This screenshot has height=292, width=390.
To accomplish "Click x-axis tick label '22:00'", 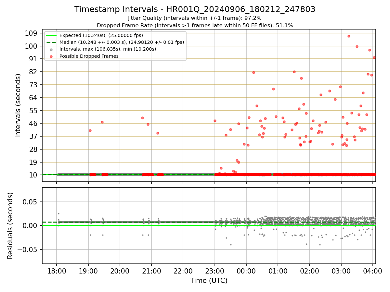I will (183, 271).
